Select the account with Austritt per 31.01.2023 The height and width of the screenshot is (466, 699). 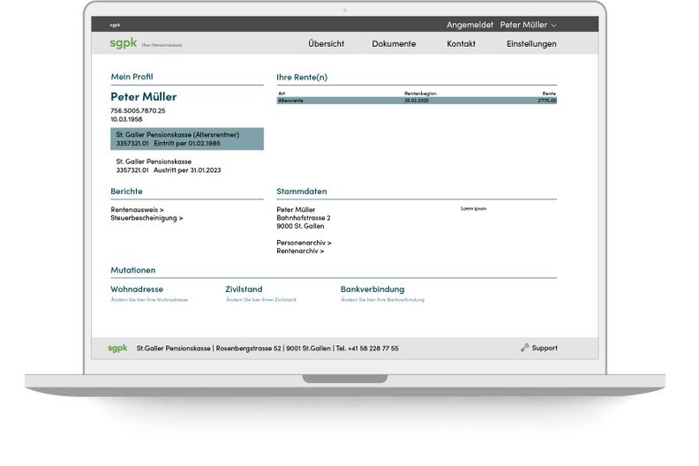tap(166, 166)
